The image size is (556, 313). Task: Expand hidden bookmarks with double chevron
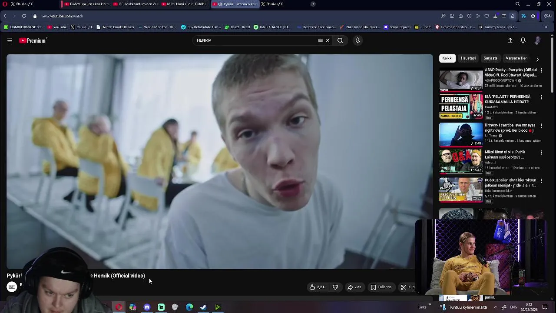tap(546, 27)
